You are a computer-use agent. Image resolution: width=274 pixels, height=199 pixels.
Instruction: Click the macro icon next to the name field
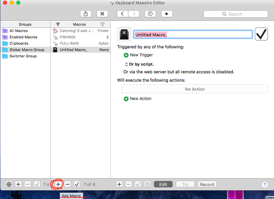[124, 34]
